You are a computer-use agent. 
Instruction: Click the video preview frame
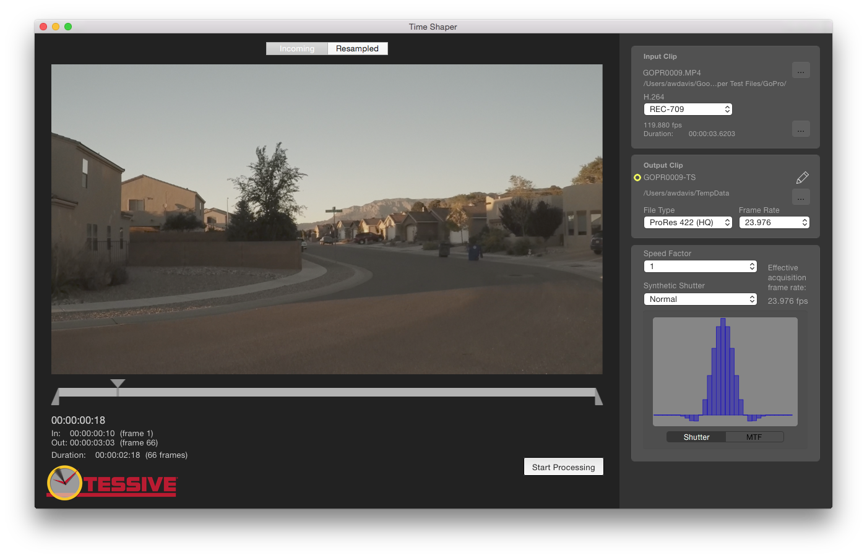[x=327, y=219]
